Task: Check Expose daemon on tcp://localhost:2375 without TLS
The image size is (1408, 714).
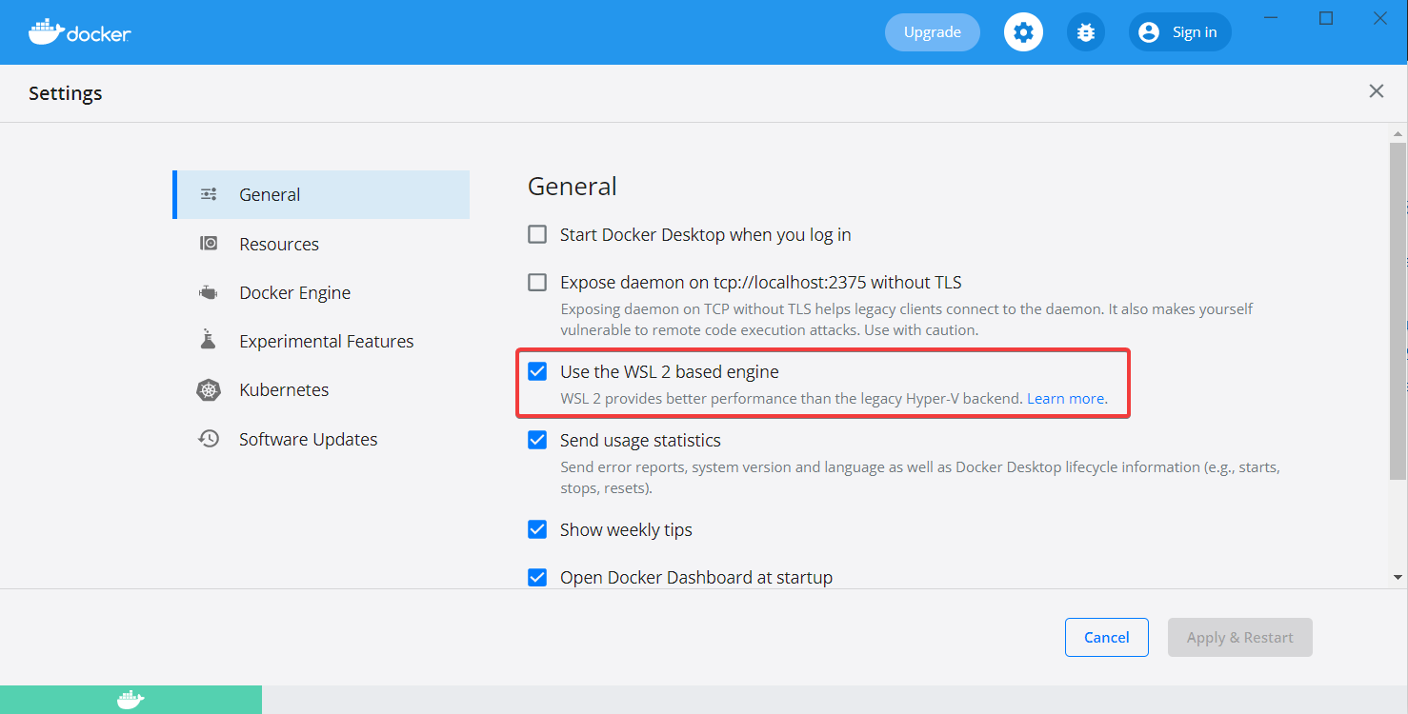Action: 537,282
